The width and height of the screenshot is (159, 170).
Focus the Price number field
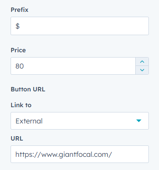[73, 66]
